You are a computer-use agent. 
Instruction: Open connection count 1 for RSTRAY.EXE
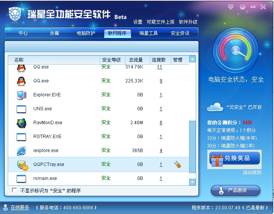click(161, 137)
